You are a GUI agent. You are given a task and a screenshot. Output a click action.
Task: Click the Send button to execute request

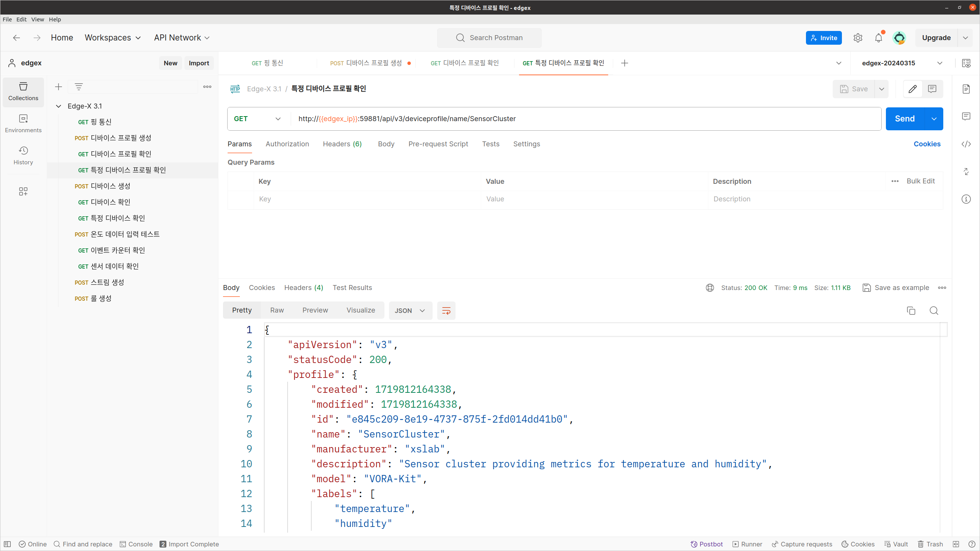(x=905, y=118)
